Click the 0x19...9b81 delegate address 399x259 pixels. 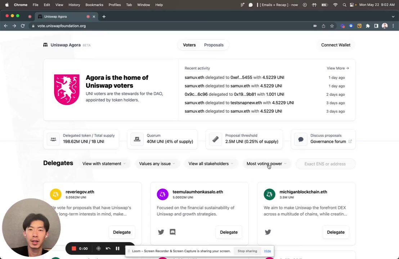point(245,94)
